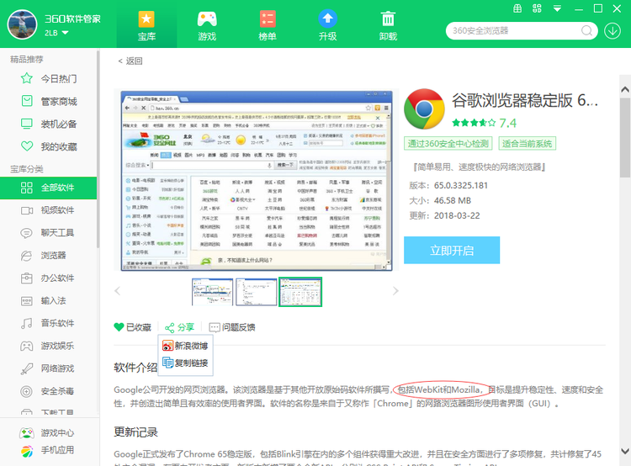Expand the 2LB account dropdown
Viewport: 631px width, 466px height.
[65, 33]
